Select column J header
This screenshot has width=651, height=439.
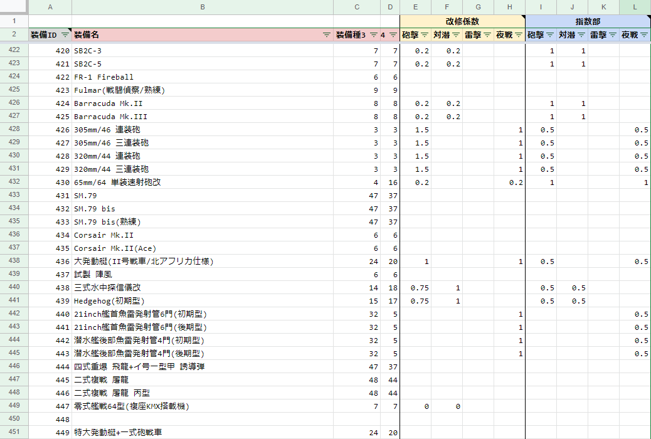click(x=572, y=7)
